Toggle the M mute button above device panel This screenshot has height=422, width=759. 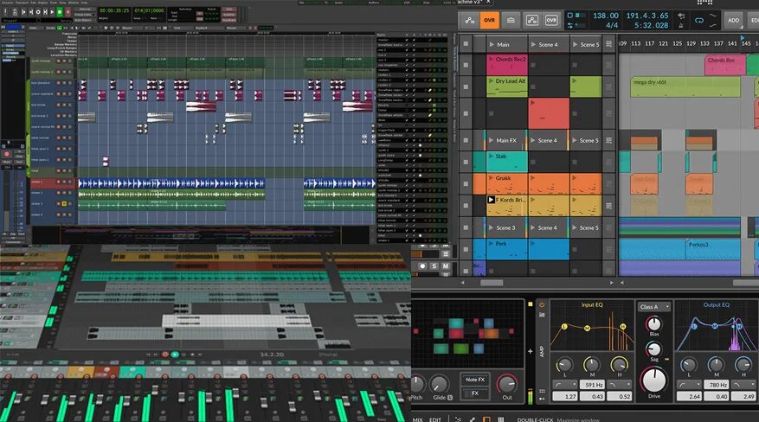[x=446, y=265]
